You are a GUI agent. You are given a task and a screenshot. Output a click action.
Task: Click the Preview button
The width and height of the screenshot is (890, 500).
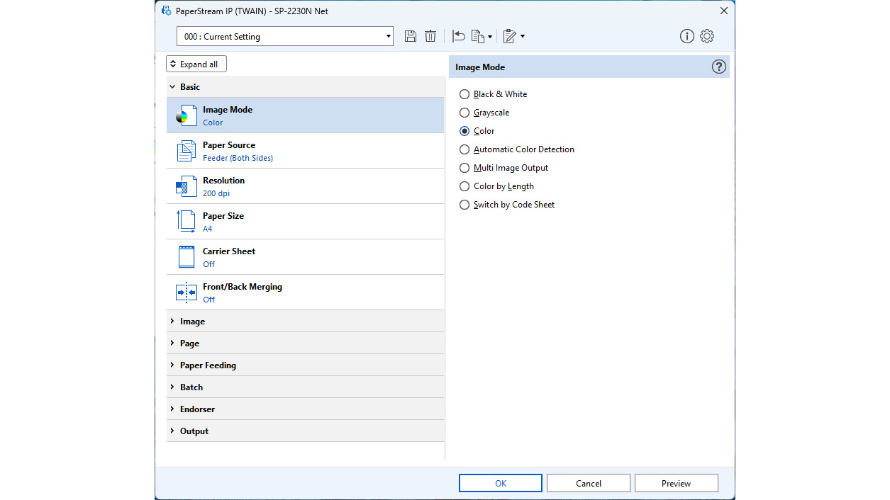[x=677, y=483]
